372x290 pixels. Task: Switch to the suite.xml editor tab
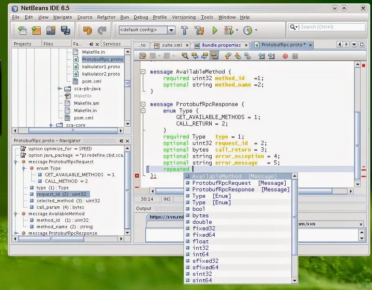coord(172,45)
